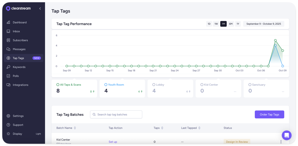Select the Subscribers sidebar icon

click(8, 40)
